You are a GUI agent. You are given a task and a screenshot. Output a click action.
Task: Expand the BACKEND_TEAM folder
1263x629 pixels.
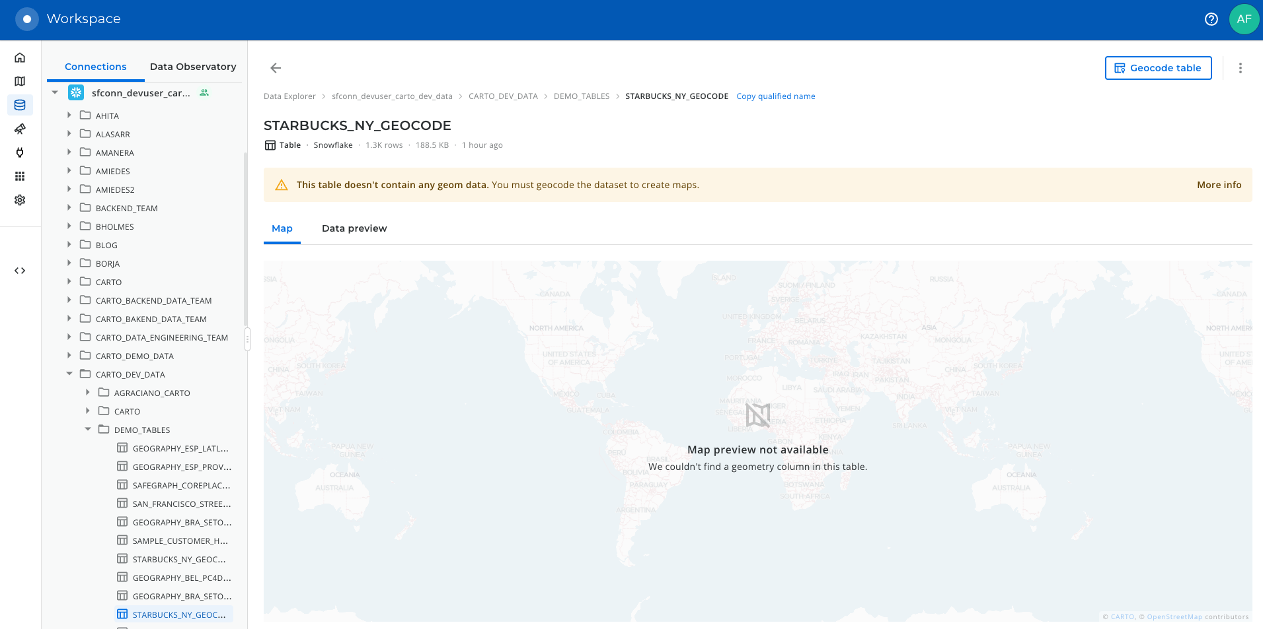69,207
